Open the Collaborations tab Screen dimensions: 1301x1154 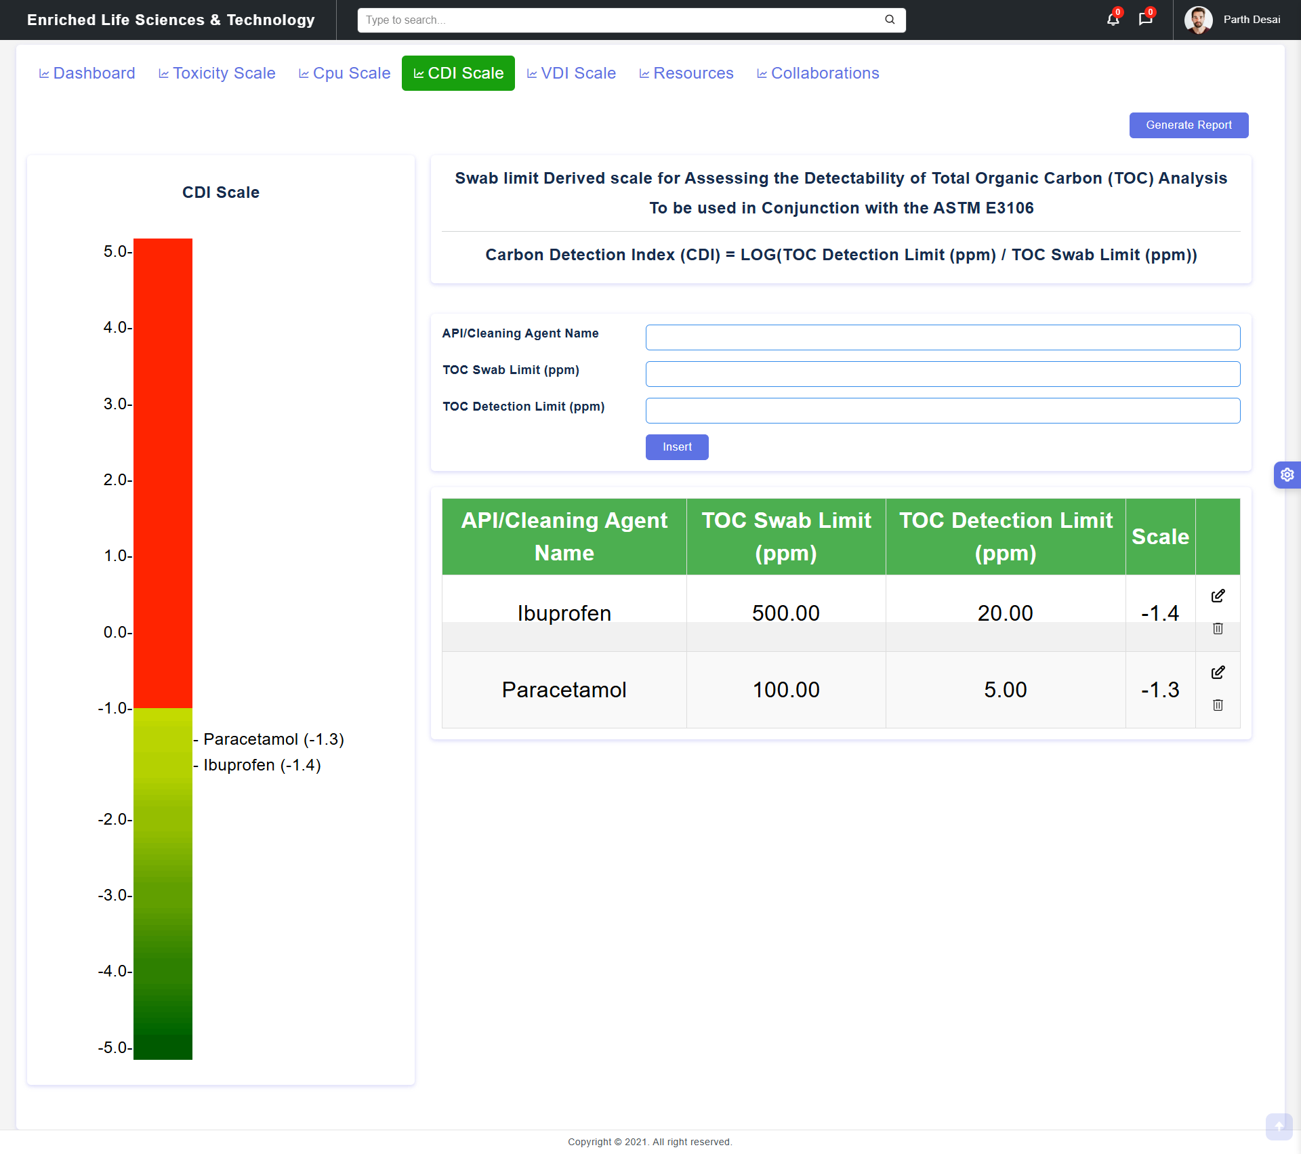tap(818, 73)
